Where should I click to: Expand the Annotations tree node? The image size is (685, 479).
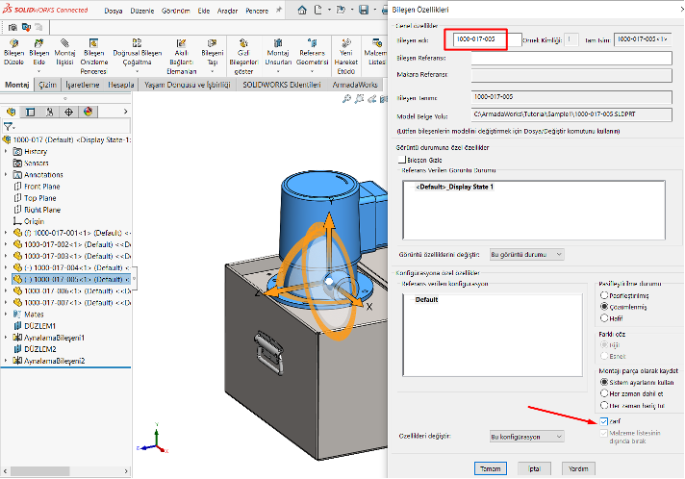coord(6,175)
